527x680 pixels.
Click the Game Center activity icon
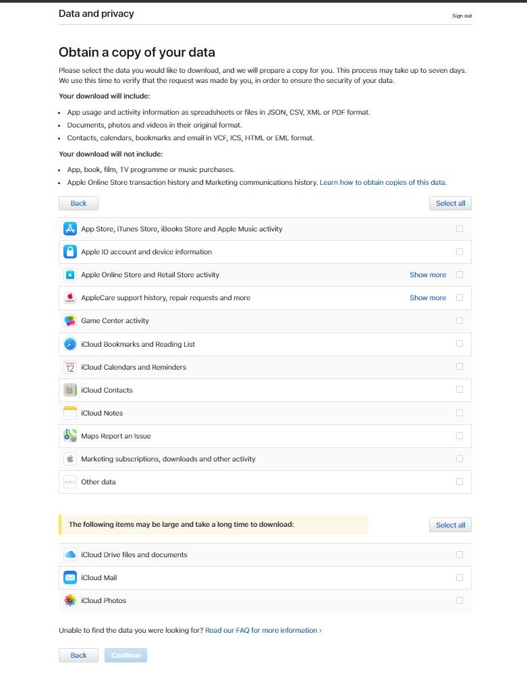pos(70,321)
